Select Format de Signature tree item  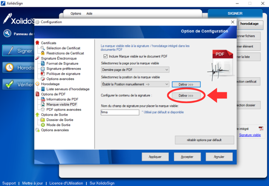[62, 63]
